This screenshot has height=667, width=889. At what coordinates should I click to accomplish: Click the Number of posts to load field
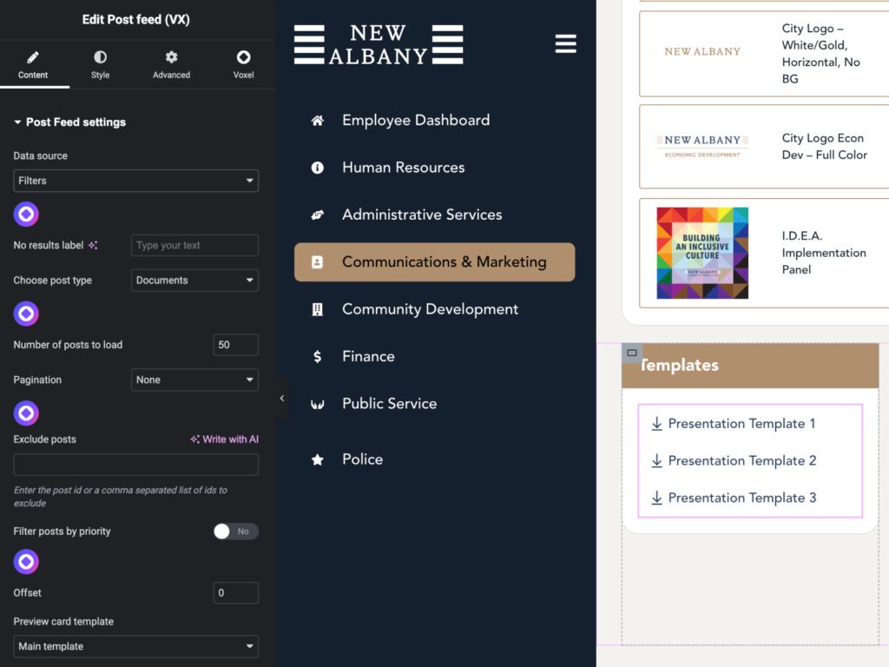(236, 345)
